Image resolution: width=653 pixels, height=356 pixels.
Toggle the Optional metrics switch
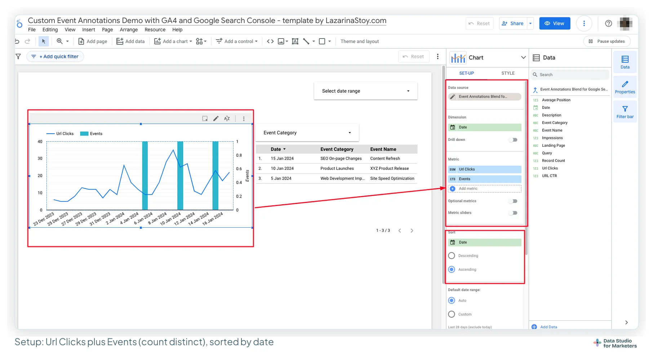pos(513,201)
